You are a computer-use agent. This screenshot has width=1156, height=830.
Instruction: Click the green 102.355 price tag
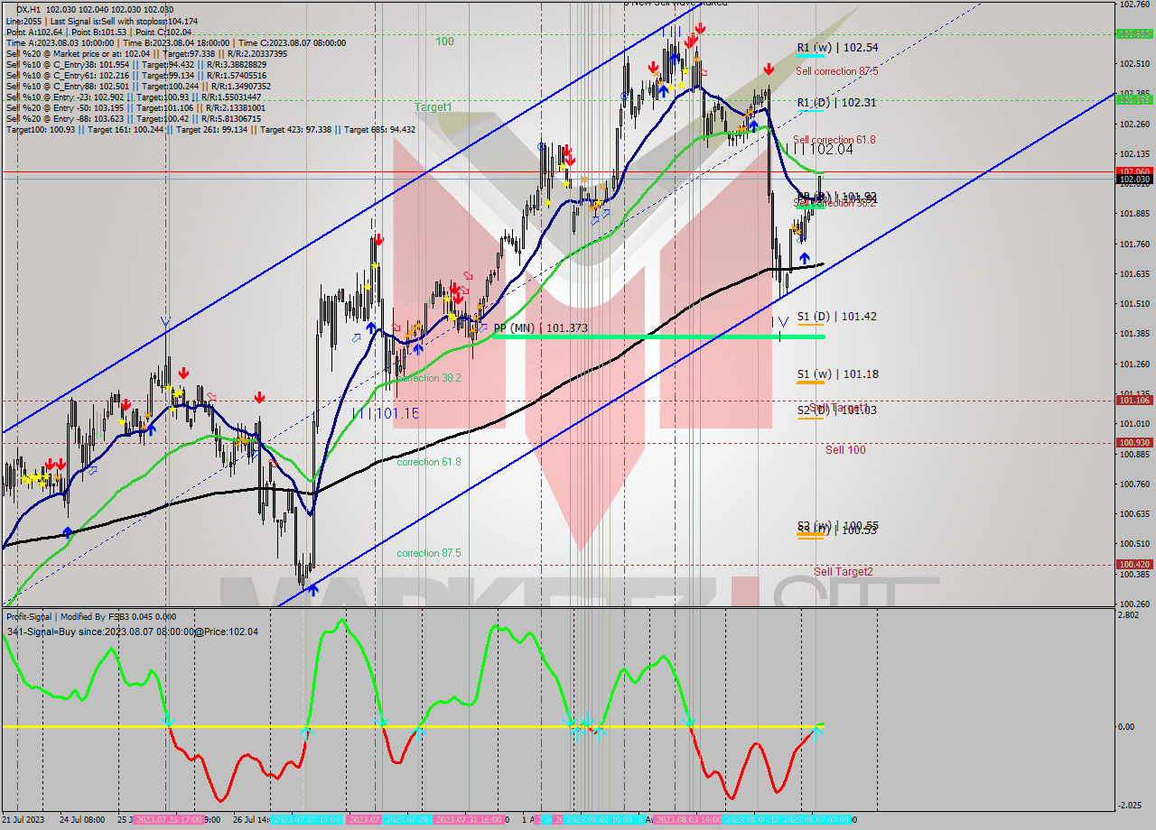[x=1134, y=100]
